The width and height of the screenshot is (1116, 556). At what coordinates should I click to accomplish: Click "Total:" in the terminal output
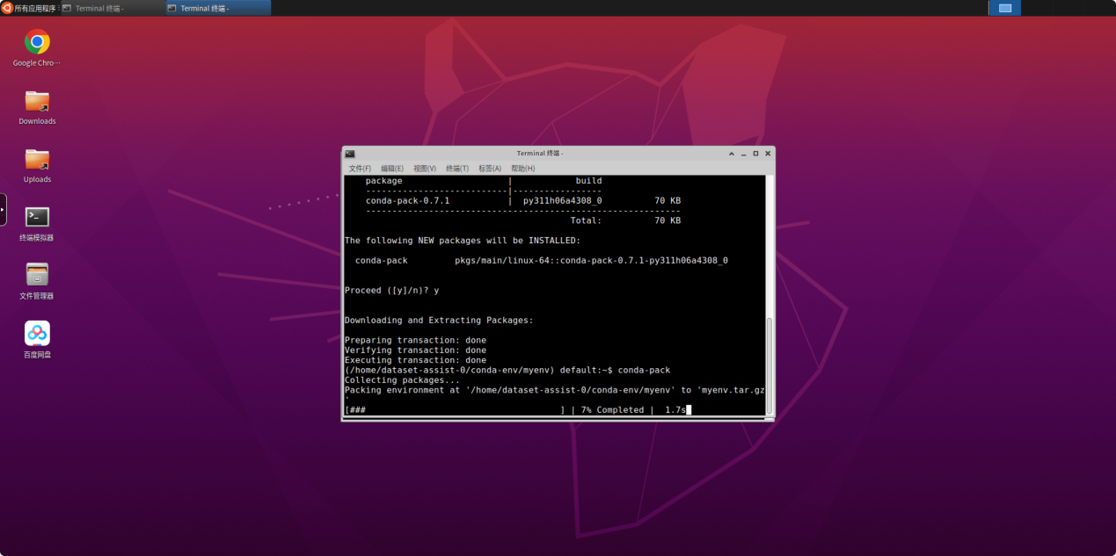coord(586,220)
